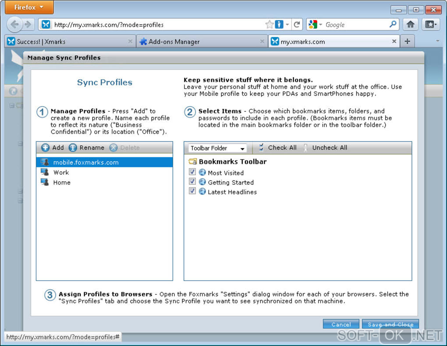Image resolution: width=447 pixels, height=346 pixels.
Task: Click the Getting Started globe icon
Action: tap(202, 182)
